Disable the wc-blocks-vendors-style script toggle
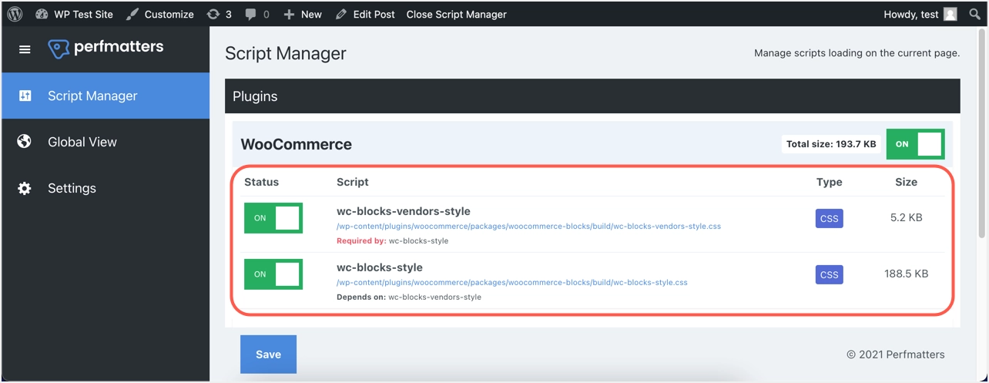The height and width of the screenshot is (383, 989). tap(273, 218)
